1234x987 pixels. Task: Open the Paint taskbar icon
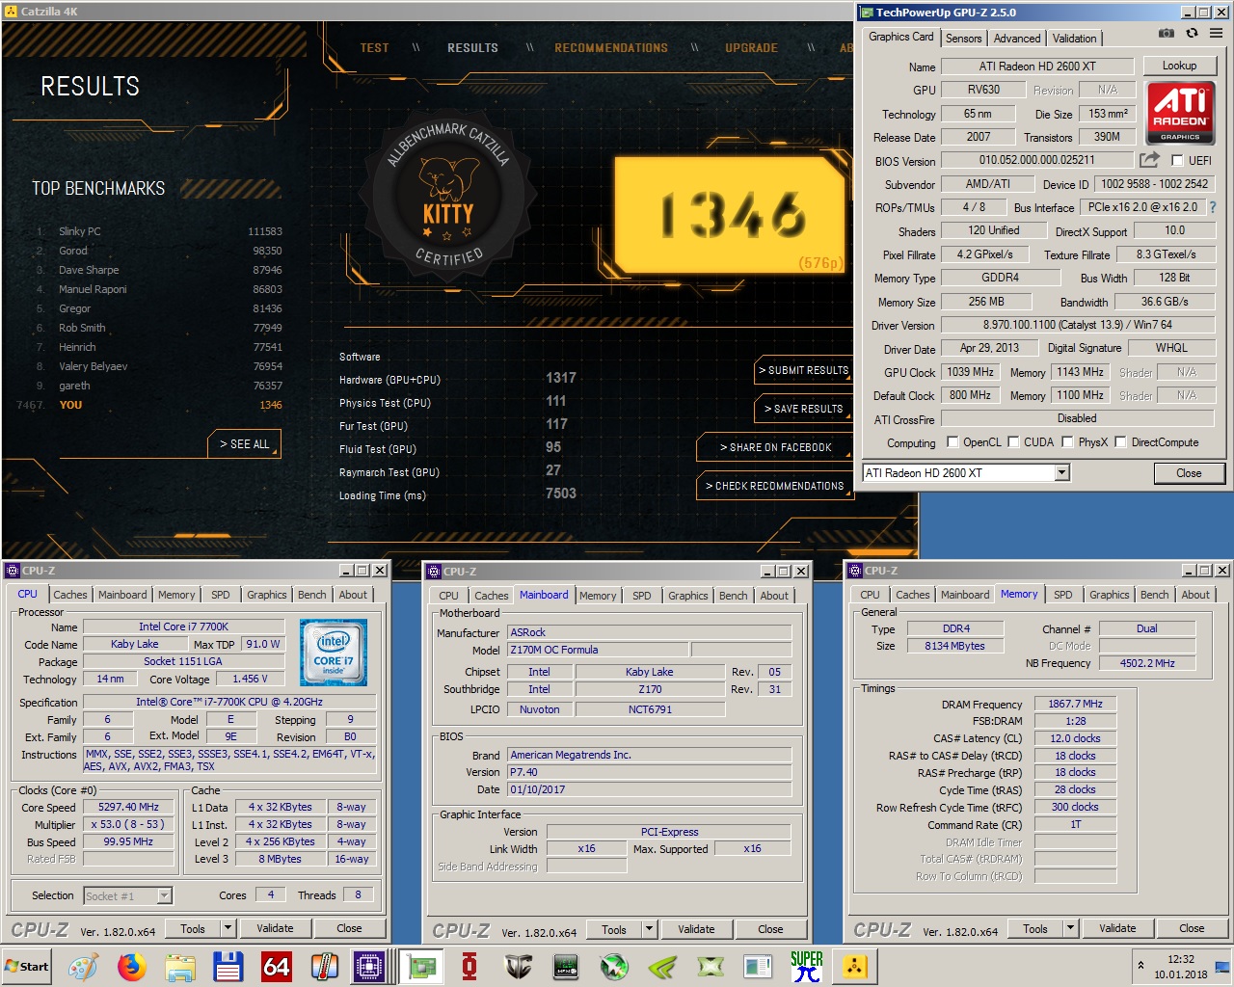point(83,967)
